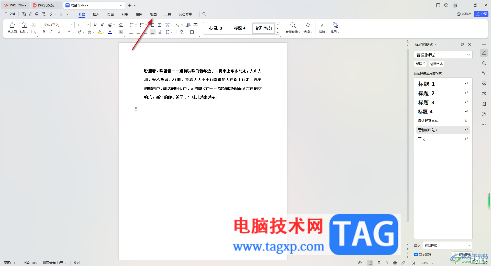Click the new tab plus button

pyautogui.click(x=130, y=5)
